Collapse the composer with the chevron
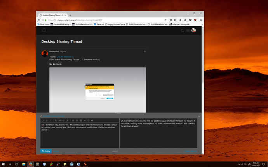 click(x=199, y=116)
